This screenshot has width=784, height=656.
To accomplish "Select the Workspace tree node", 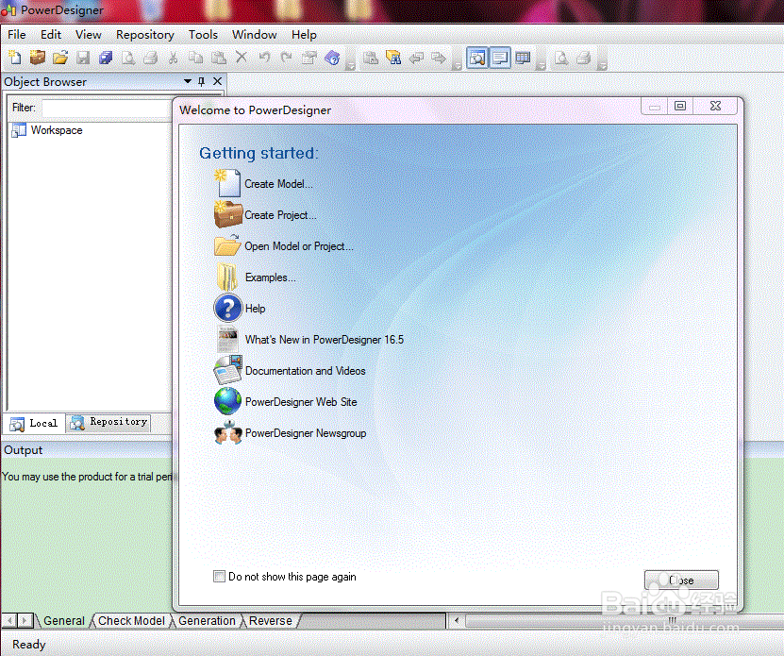I will point(57,130).
